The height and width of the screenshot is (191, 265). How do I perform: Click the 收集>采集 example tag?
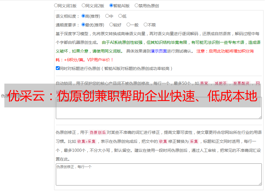pos(86,141)
